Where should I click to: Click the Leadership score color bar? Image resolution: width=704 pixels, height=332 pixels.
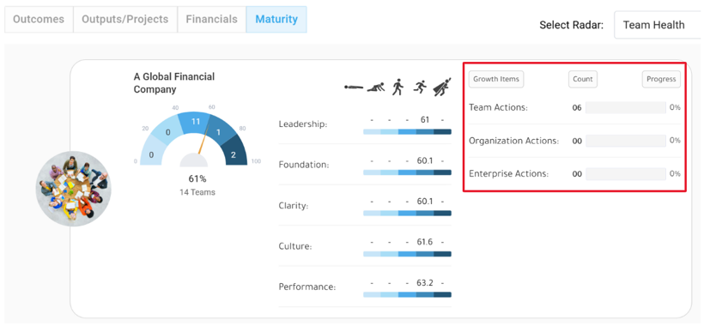pyautogui.click(x=407, y=132)
